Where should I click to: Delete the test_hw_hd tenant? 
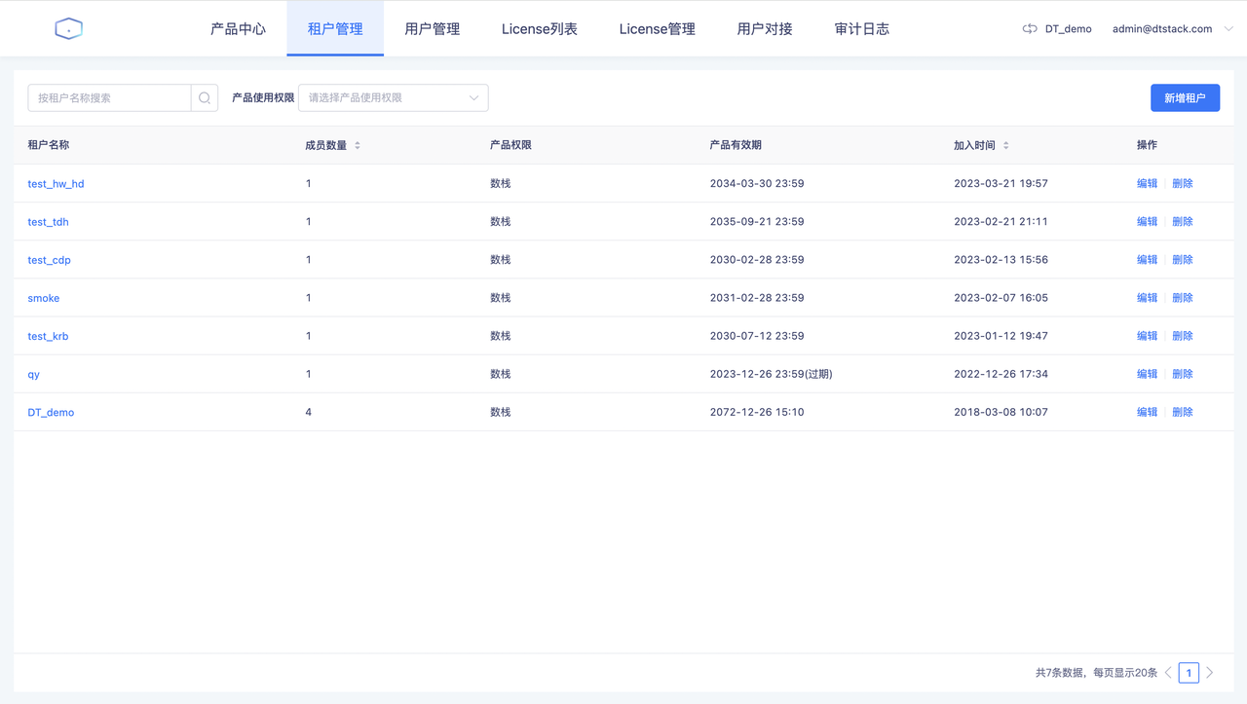(1183, 183)
